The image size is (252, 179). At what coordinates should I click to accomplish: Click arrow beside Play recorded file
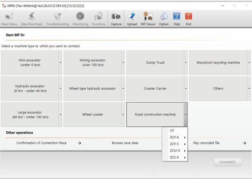click(x=244, y=143)
